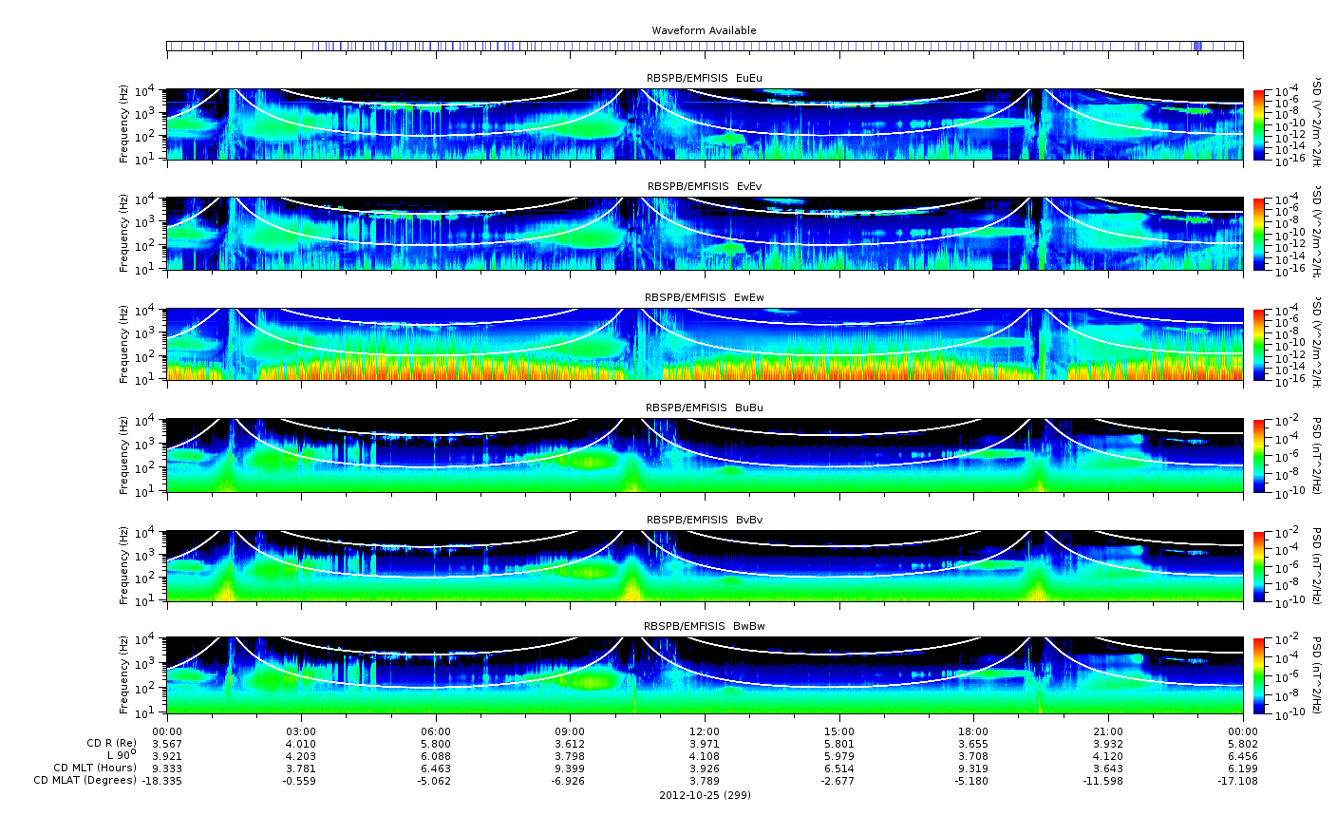
Task: Click the CD MLT (Hours) row label
Action: coord(94,768)
